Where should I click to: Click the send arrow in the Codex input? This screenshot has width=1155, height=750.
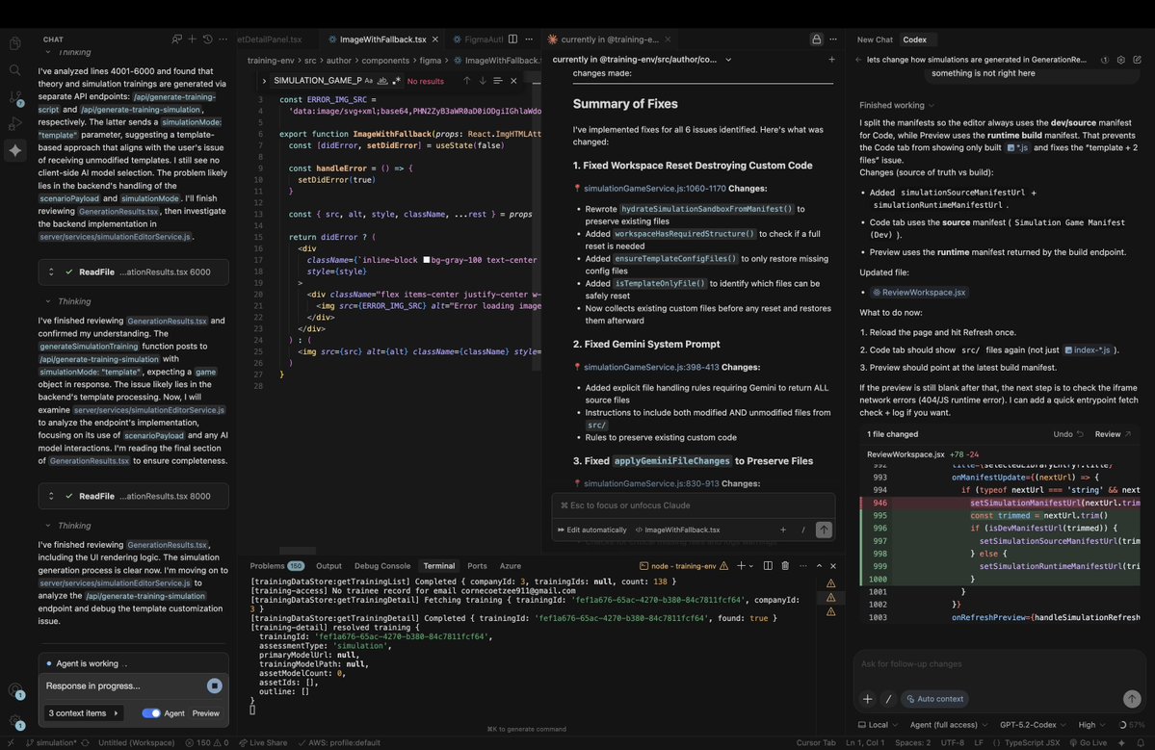[1132, 698]
